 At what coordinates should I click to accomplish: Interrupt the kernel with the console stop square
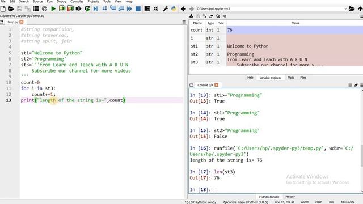click(x=350, y=85)
